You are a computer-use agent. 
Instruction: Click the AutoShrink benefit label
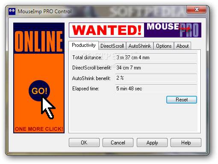coord(91,78)
